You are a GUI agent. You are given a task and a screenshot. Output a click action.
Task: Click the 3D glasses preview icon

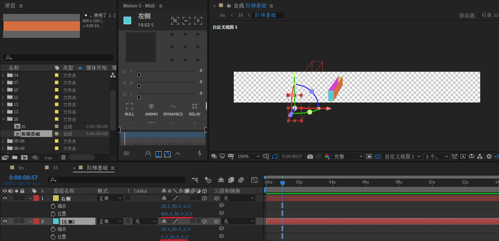tap(231, 156)
